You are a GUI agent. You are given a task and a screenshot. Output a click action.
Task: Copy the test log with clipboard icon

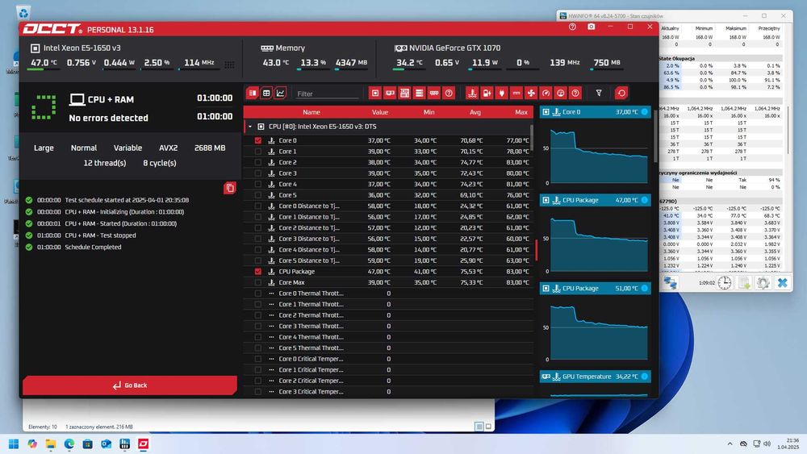point(230,188)
